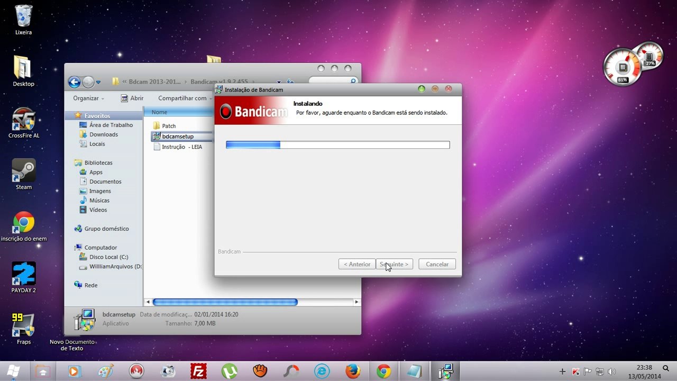
Task: Click the 'Seguinte >' button in installer
Action: [x=394, y=264]
